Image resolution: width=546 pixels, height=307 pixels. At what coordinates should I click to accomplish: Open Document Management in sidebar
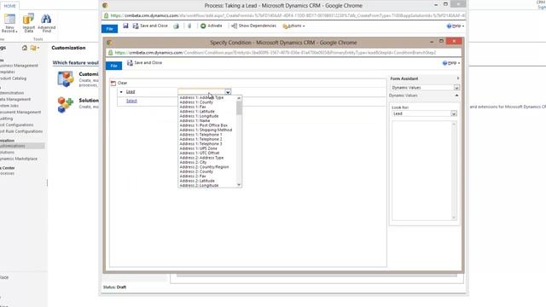coord(20,112)
